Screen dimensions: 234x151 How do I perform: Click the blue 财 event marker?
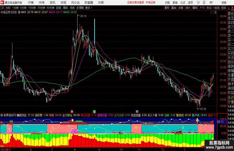tap(137, 112)
